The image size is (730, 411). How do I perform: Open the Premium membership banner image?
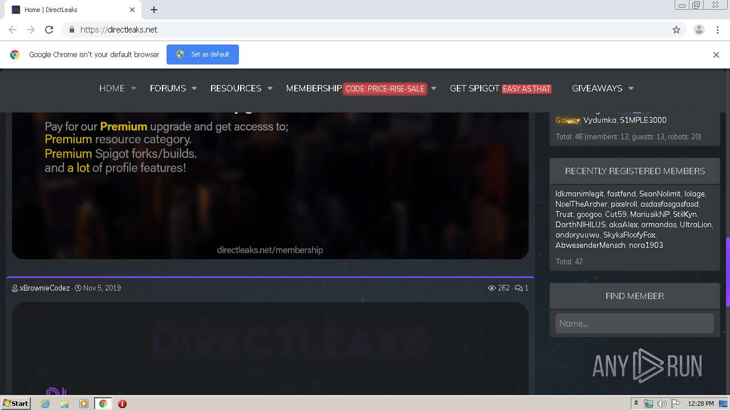click(270, 186)
